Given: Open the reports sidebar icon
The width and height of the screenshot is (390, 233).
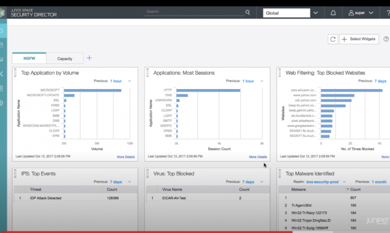Looking at the screenshot, I should pos(2,89).
